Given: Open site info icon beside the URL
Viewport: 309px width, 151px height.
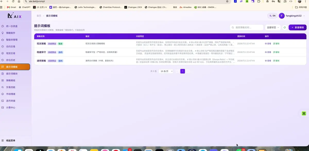Looking at the screenshot, I should pyautogui.click(x=26, y=1).
